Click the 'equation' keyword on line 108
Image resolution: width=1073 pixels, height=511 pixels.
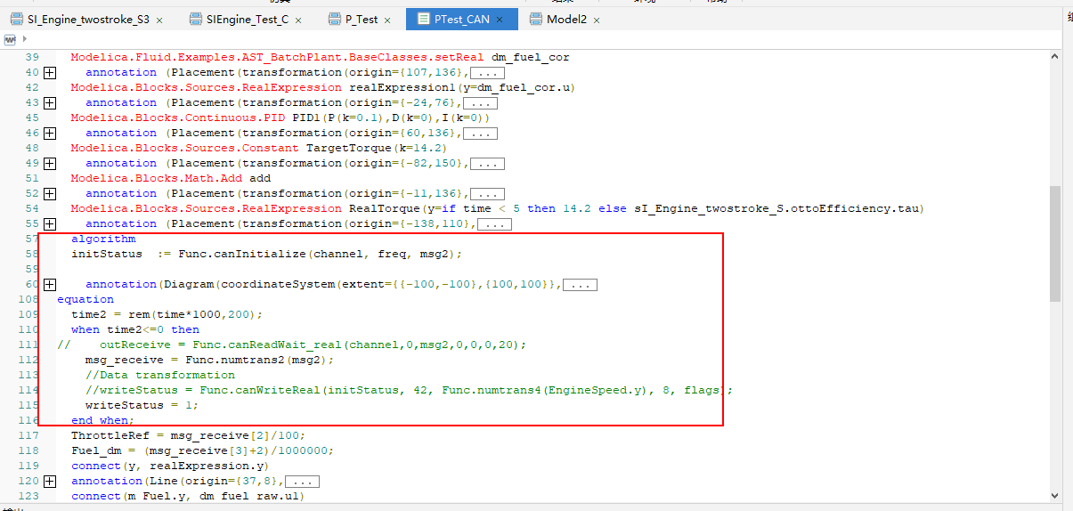[85, 299]
